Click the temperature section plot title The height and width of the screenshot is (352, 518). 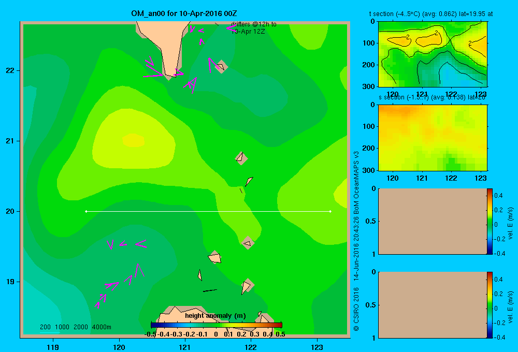coord(431,14)
